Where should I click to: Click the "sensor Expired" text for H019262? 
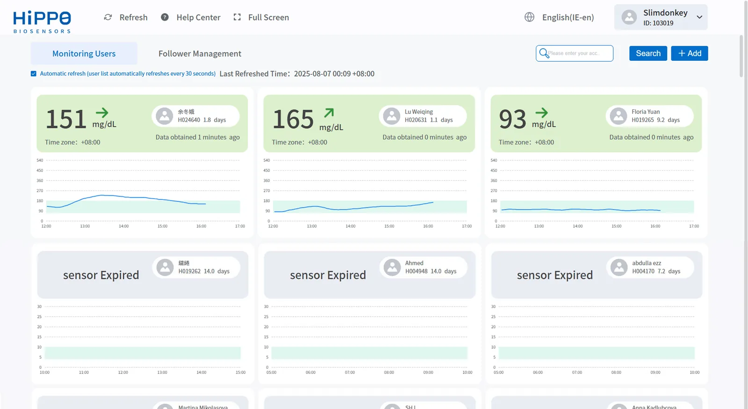[x=101, y=275]
